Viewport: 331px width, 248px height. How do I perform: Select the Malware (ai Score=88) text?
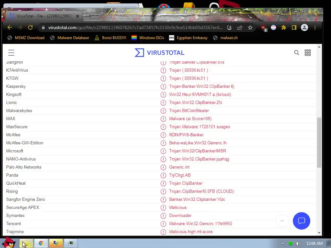(x=190, y=119)
